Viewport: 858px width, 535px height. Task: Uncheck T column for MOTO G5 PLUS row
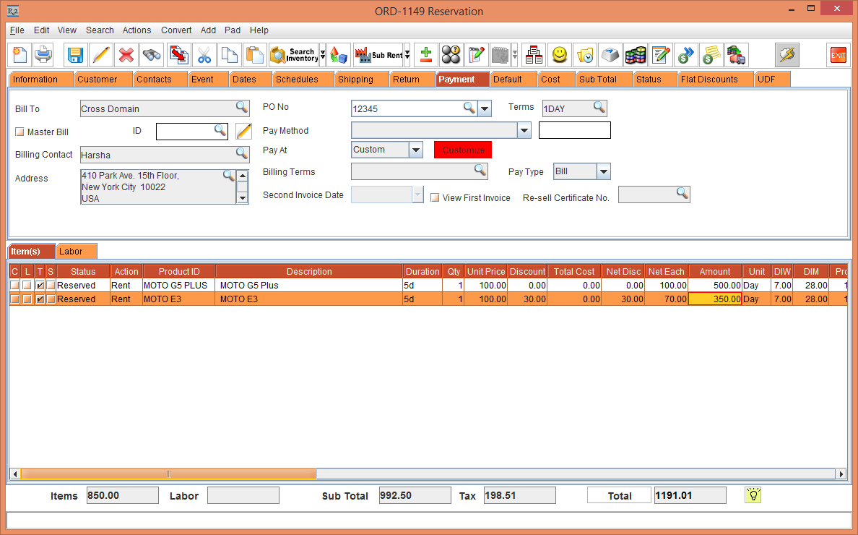[40, 286]
